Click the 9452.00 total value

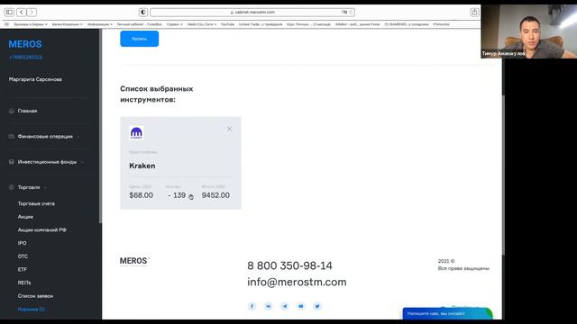point(215,195)
